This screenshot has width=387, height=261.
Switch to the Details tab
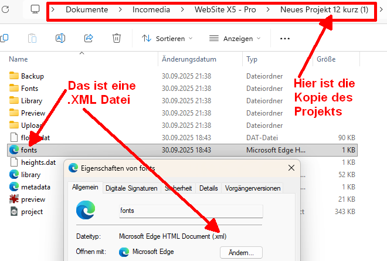(x=208, y=188)
